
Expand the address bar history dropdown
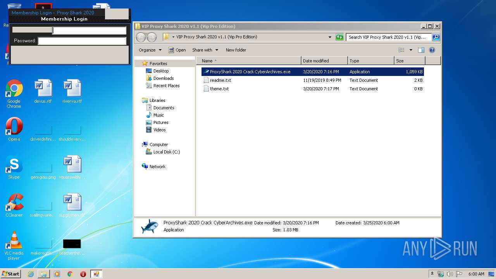point(330,37)
